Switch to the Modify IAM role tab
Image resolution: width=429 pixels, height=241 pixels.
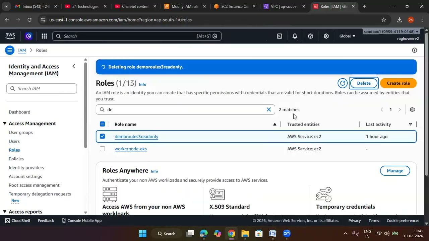[185, 6]
